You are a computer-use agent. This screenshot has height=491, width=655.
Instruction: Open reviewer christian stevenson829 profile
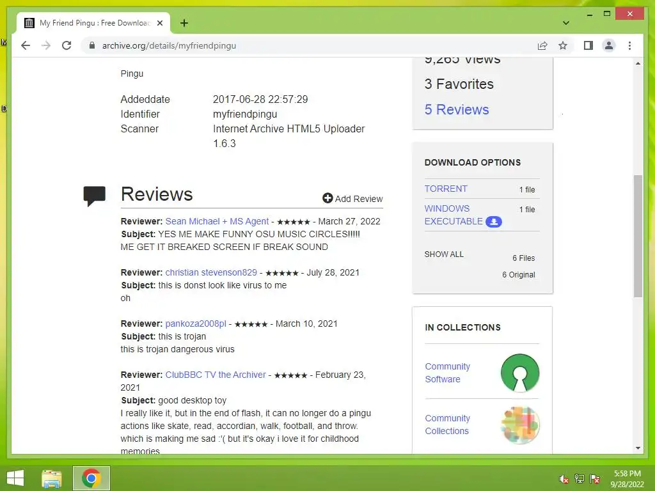click(211, 272)
